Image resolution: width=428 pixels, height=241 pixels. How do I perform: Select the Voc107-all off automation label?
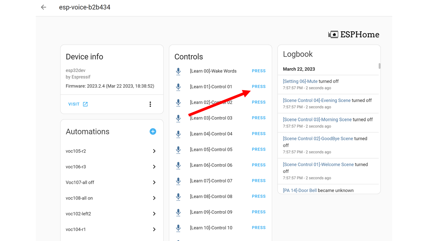(80, 182)
